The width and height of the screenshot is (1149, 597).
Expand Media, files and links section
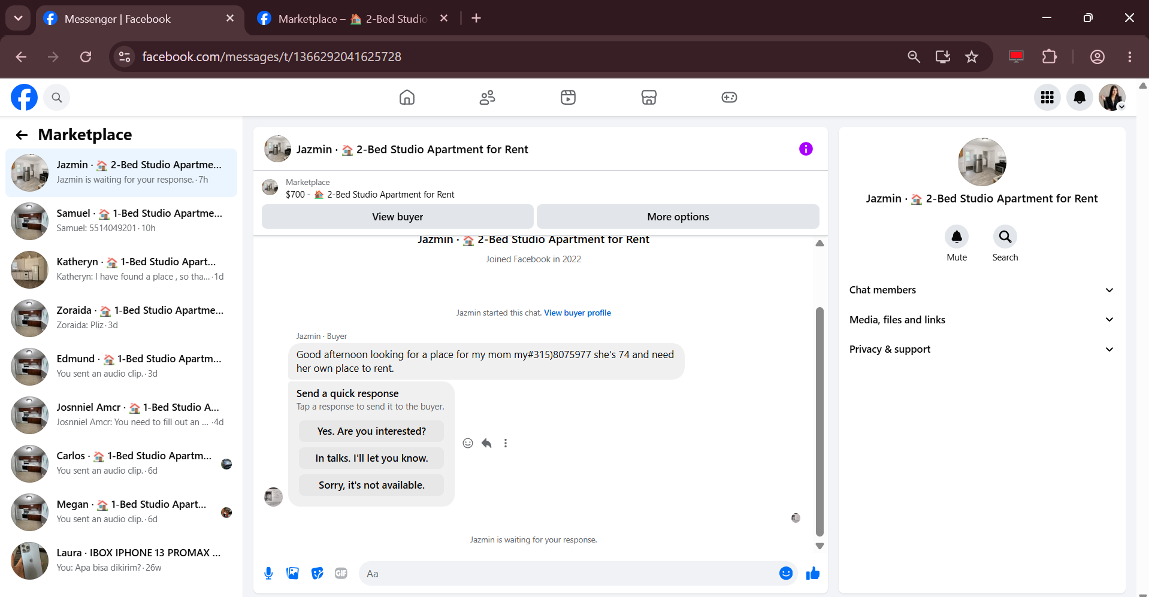(982, 320)
